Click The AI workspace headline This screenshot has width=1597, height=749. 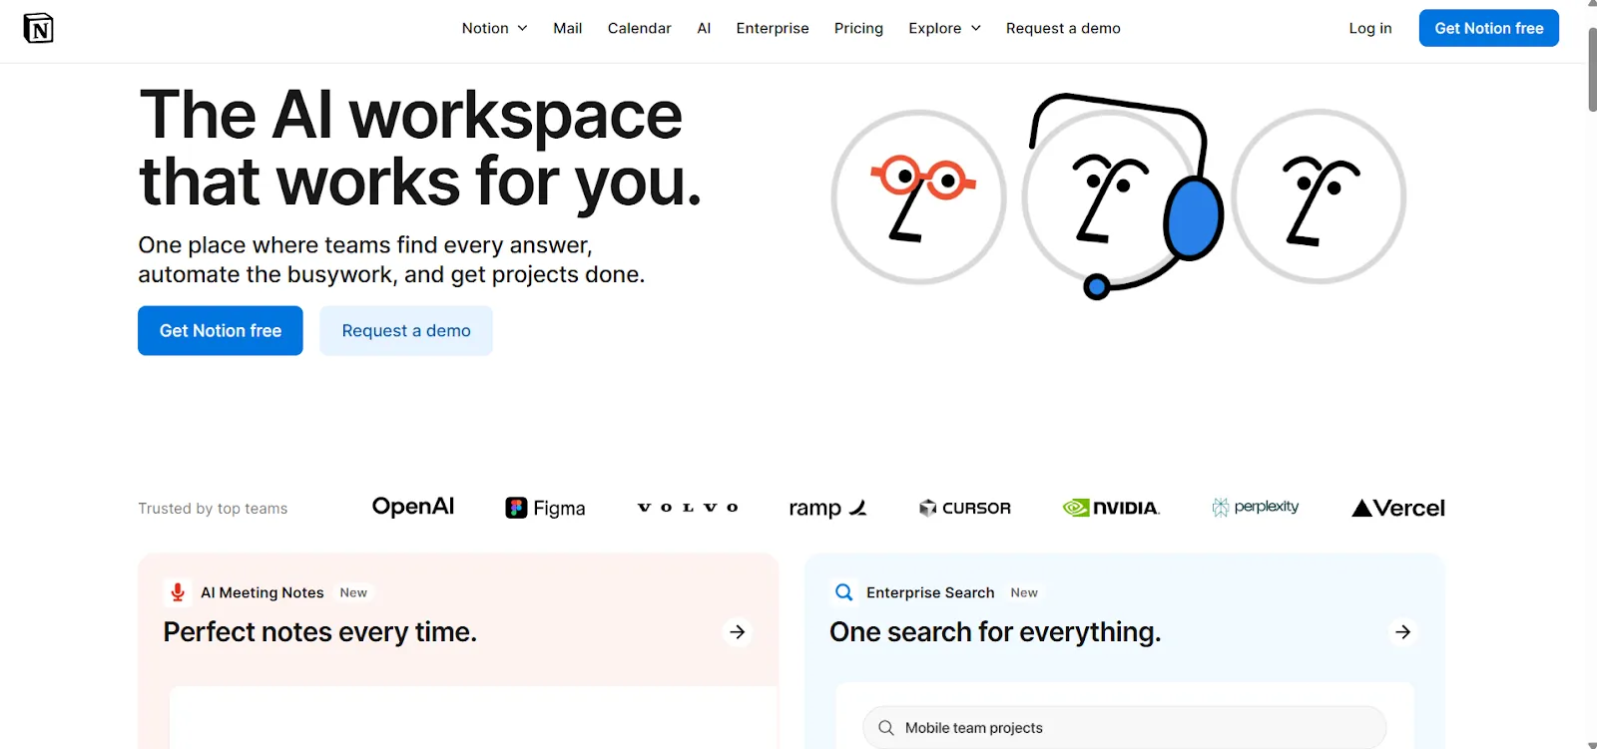419,149
